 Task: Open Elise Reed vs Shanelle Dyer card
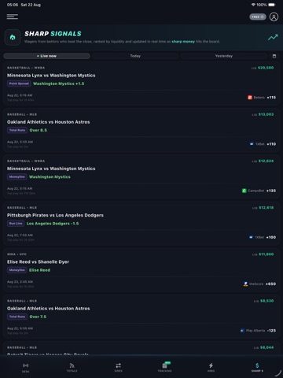141,270
